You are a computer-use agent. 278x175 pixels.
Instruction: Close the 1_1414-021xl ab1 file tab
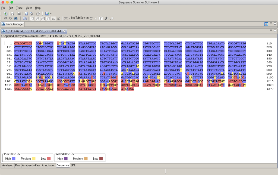pyautogui.click(x=64, y=31)
